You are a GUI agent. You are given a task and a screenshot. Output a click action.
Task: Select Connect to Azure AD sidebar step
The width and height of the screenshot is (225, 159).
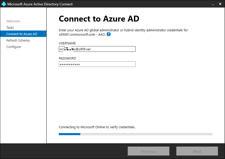(23, 34)
